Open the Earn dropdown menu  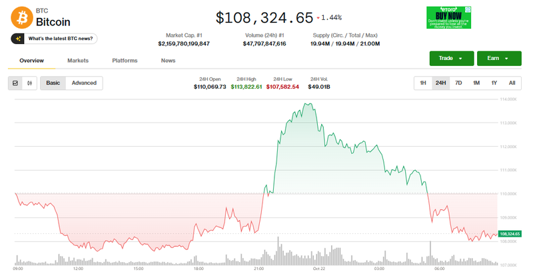click(x=498, y=59)
